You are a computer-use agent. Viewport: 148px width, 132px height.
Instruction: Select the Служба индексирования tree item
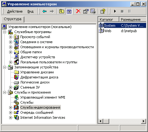(x=40, y=107)
